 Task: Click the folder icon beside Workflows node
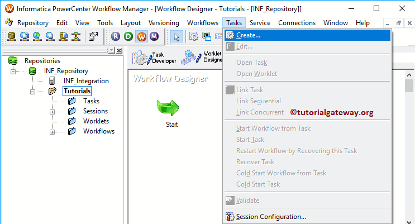tap(71, 131)
